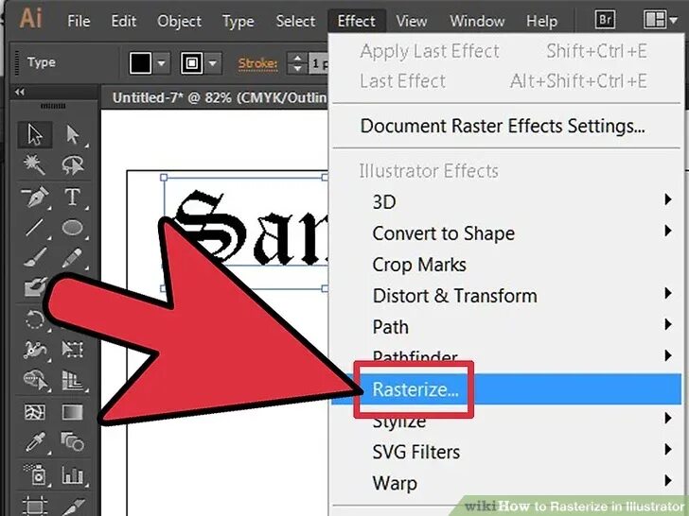Select the Symbol Sprayer tool
The height and width of the screenshot is (516, 689).
click(x=35, y=474)
